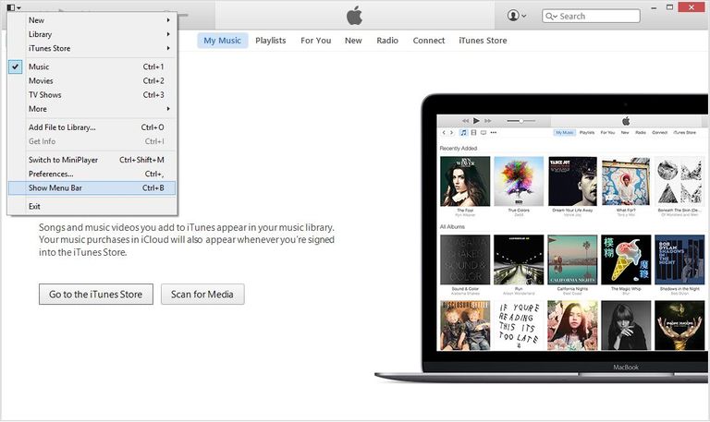Image resolution: width=710 pixels, height=422 pixels.
Task: Choose Exit from the menu
Action: (92, 207)
